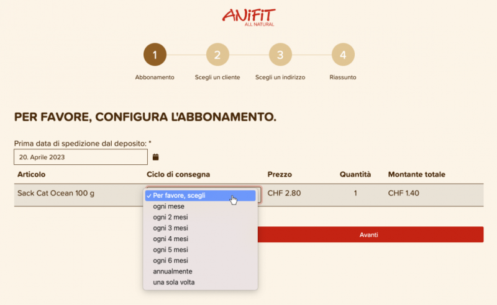497x305 pixels.
Task: Choose 'ogni 5 mesi' option
Action: [170, 250]
